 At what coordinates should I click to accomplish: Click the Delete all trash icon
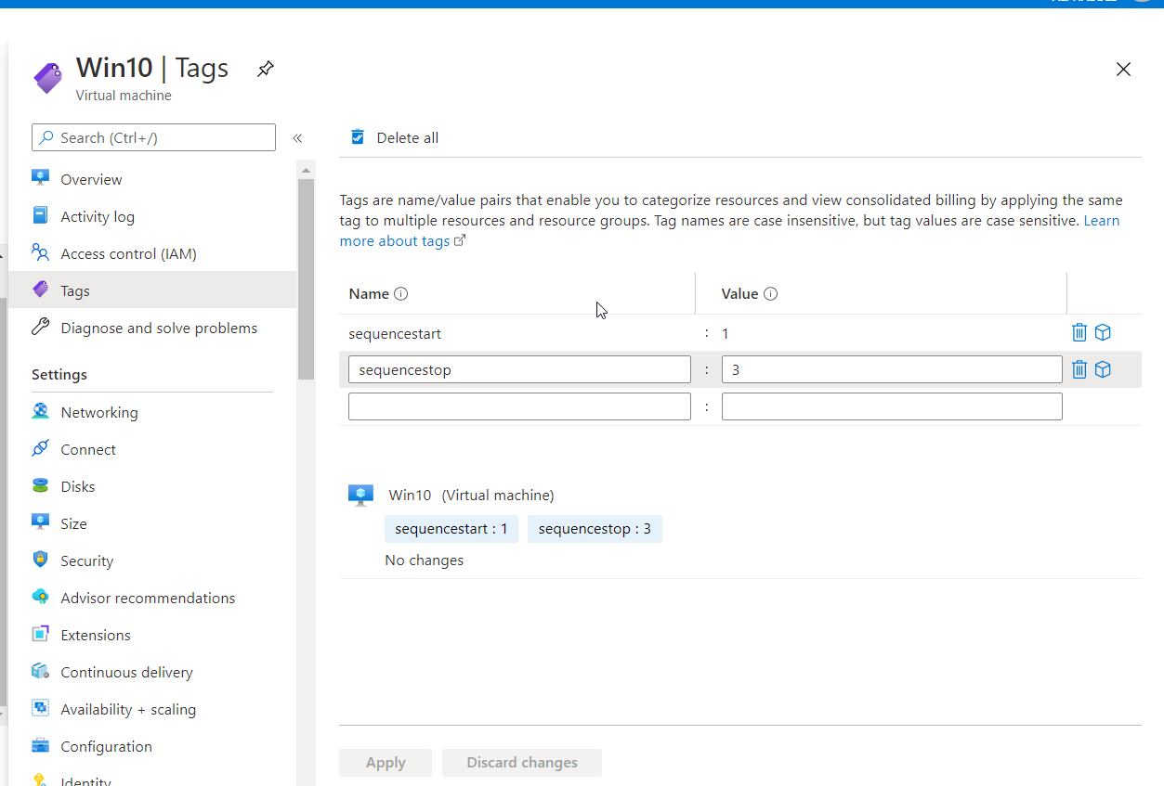point(358,137)
